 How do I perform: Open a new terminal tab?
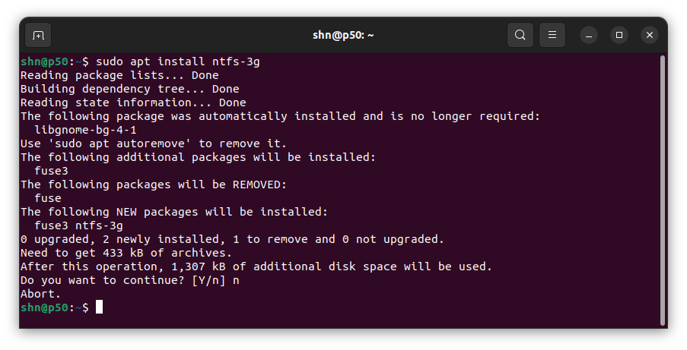pos(39,35)
